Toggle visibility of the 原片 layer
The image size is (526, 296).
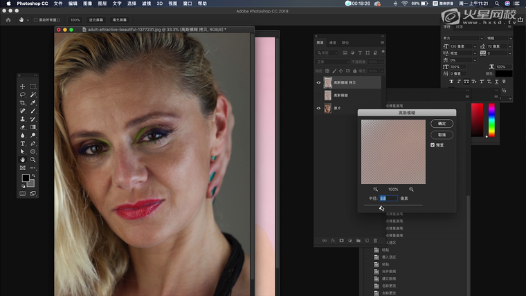click(x=319, y=109)
